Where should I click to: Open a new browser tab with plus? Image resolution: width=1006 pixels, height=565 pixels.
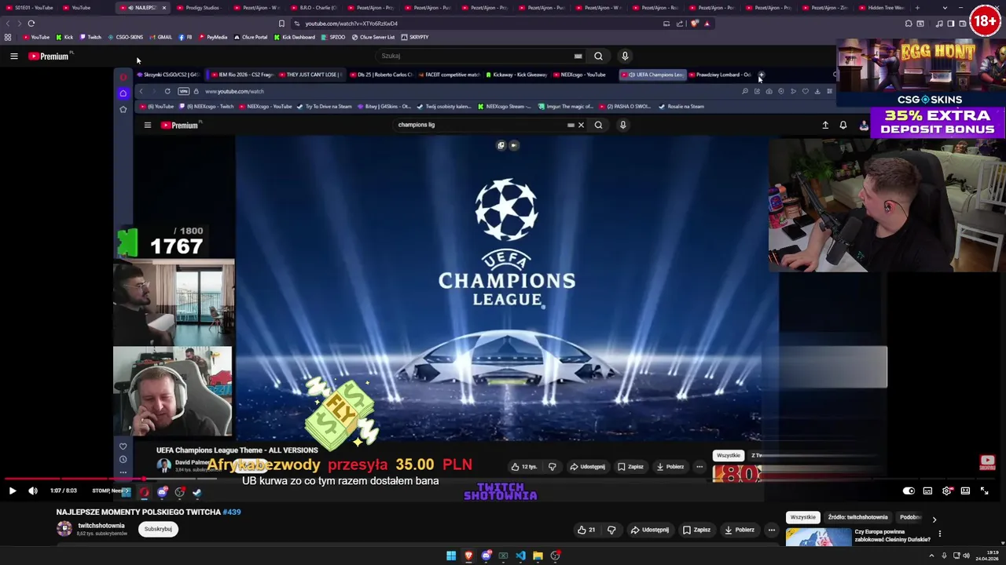coord(917,8)
